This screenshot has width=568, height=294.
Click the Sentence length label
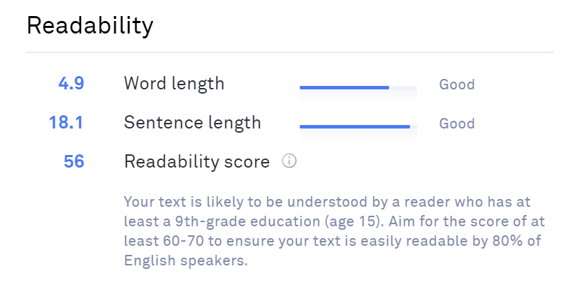(x=192, y=123)
